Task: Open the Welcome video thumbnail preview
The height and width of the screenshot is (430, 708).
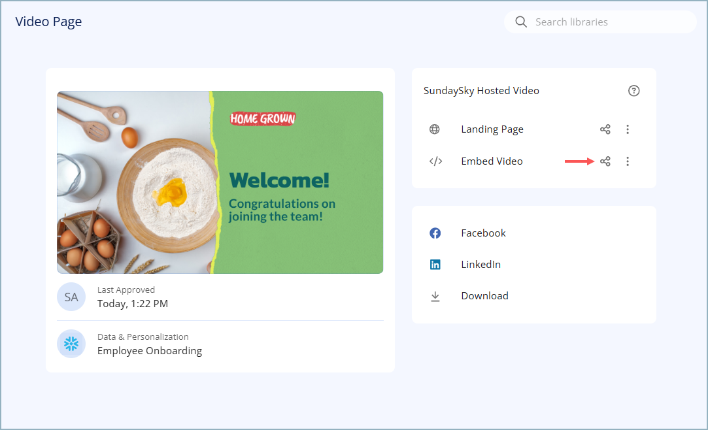Action: tap(220, 182)
